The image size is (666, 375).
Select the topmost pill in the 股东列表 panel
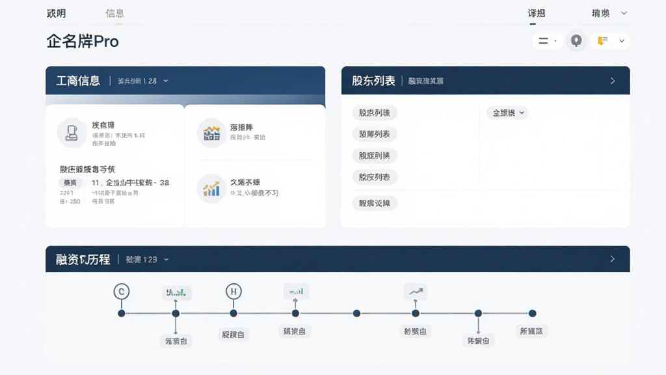pyautogui.click(x=374, y=113)
